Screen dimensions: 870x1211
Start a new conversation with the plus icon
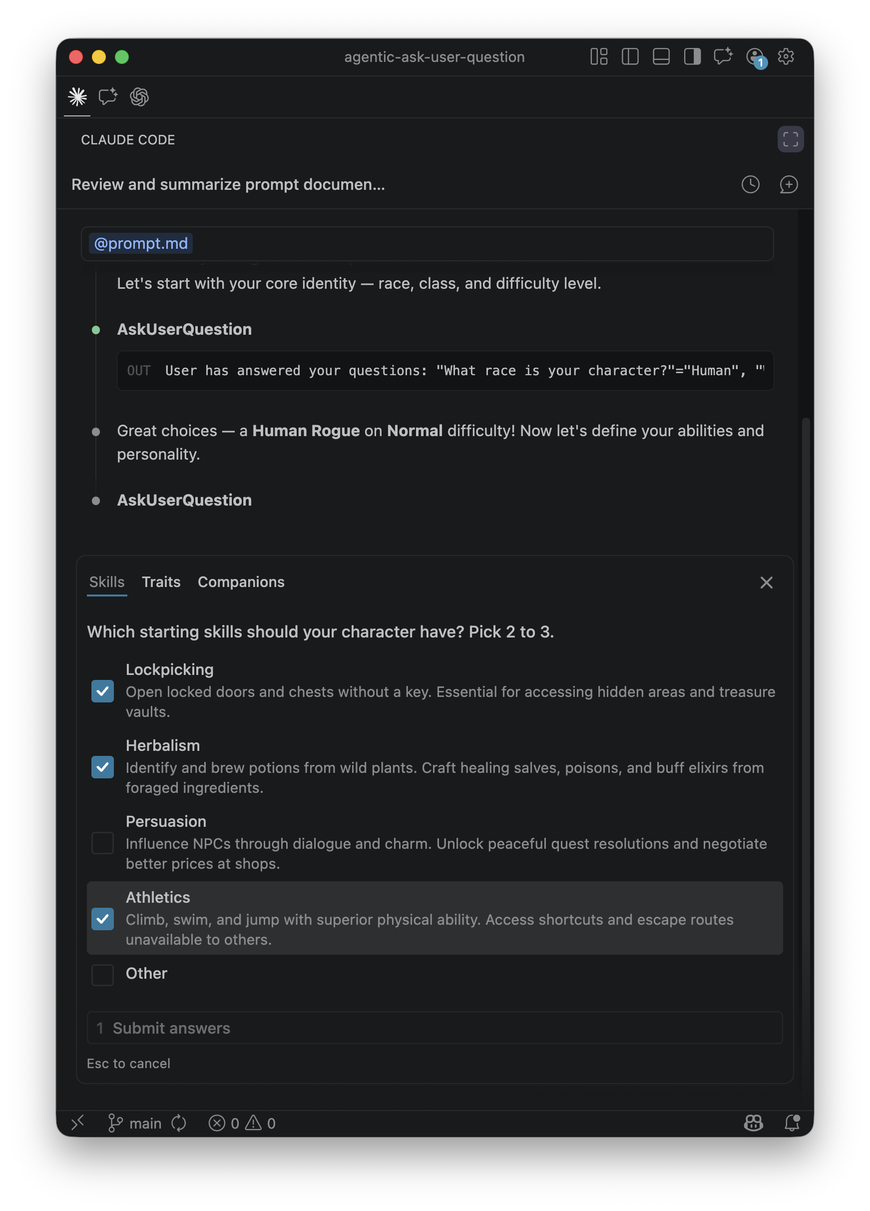click(x=788, y=185)
